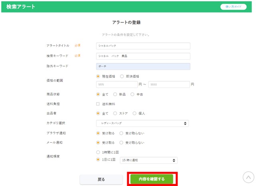Viewport: 256px width, 186px height.
Task: Click the 内容を確認する button
Action: point(152,179)
